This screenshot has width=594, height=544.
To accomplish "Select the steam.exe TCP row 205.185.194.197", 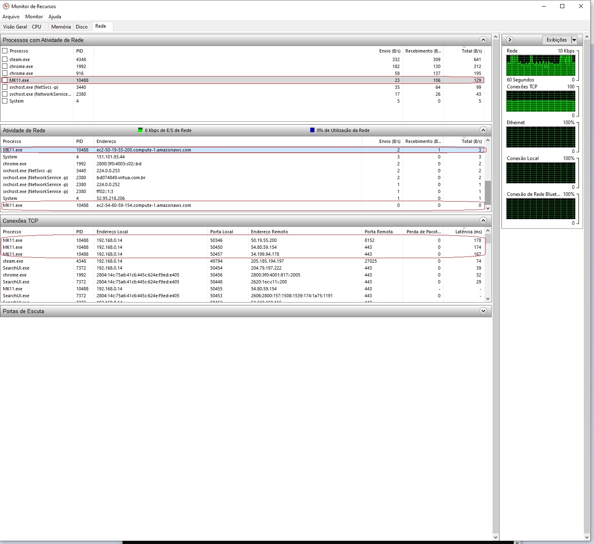I will tap(243, 261).
